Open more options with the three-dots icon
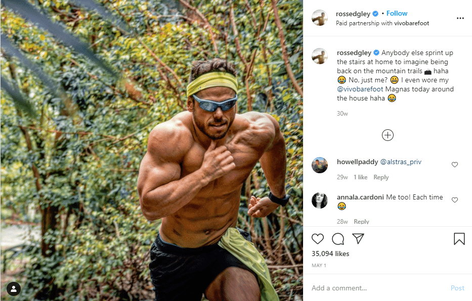472x301 pixels. (x=460, y=18)
